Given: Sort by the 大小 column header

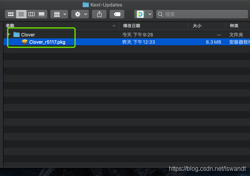Looking at the screenshot, I should pos(207,26).
